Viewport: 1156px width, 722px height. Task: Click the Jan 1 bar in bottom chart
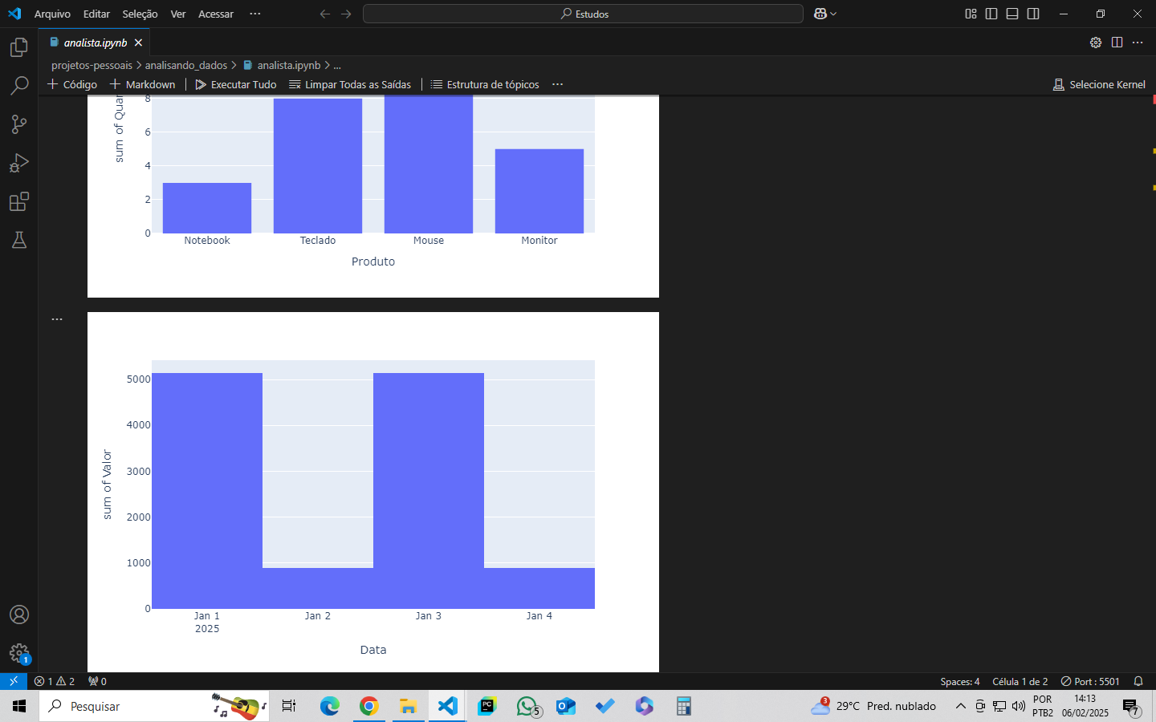pyautogui.click(x=207, y=491)
